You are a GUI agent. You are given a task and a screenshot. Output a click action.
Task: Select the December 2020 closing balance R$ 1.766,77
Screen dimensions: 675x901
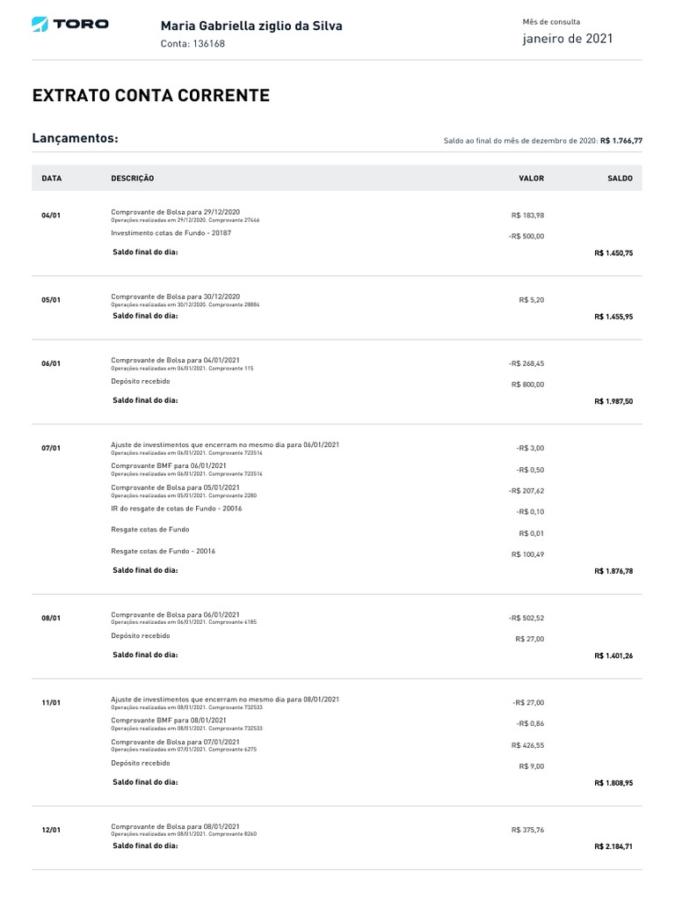(621, 141)
